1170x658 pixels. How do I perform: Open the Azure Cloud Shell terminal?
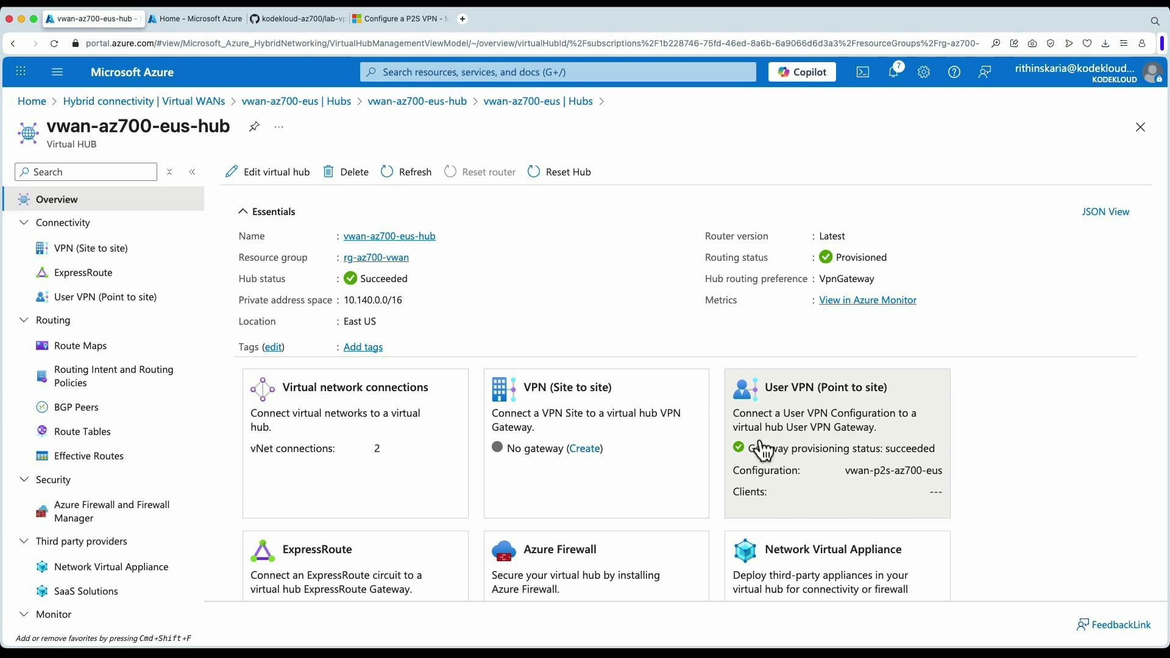(863, 72)
